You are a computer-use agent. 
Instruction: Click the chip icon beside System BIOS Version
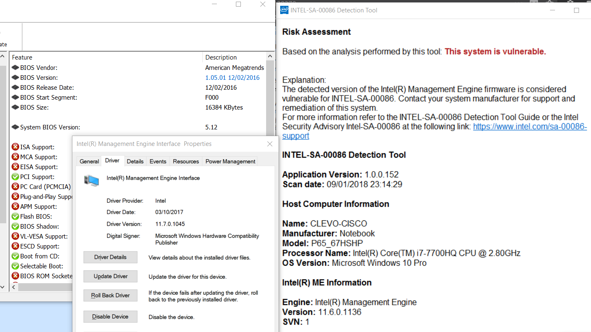coord(15,127)
